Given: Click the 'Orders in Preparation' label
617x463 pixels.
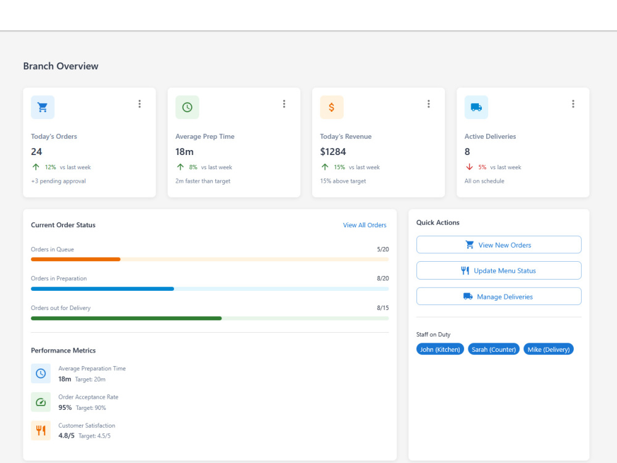Looking at the screenshot, I should tap(59, 278).
